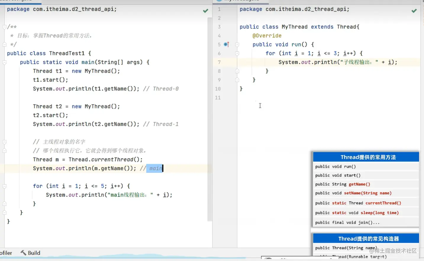Screen dimensions: 424x261
Task: Open the Build tool window tab
Action: coord(30,253)
